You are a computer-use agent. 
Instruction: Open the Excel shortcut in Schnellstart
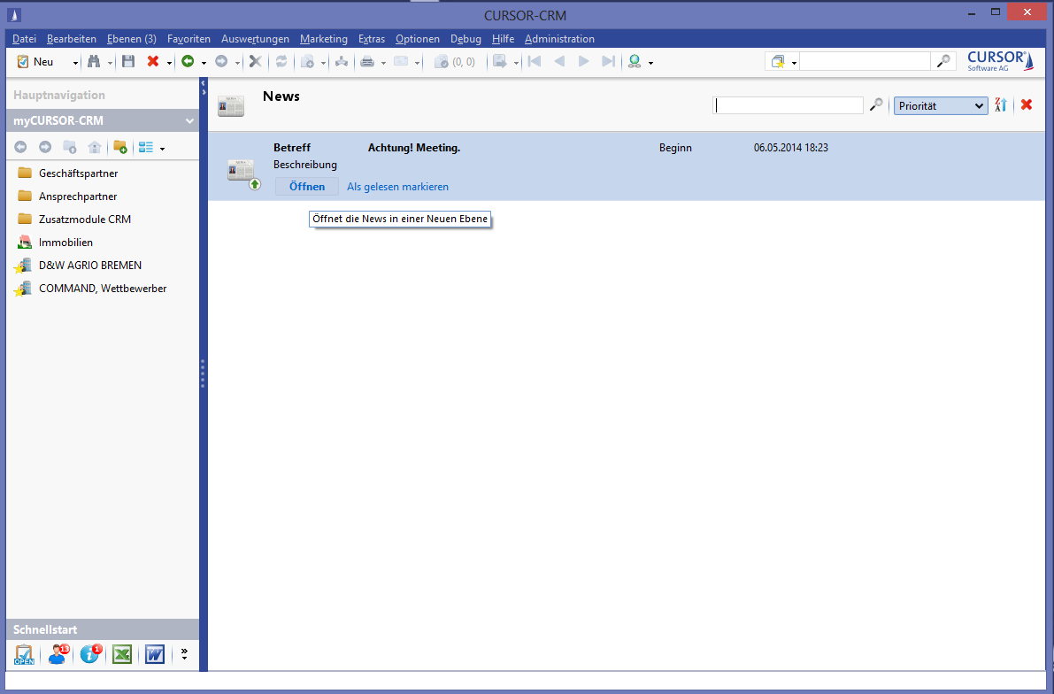click(x=122, y=654)
